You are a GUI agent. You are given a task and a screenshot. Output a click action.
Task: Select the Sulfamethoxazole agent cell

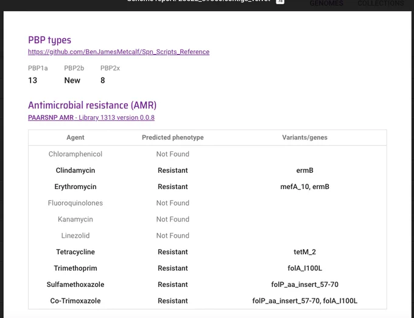pos(75,285)
